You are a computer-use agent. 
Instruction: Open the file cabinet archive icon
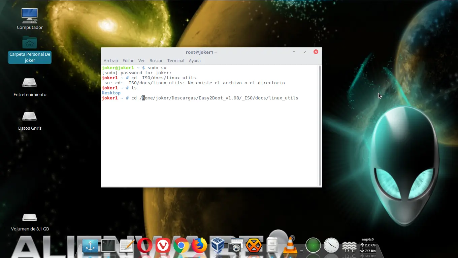point(273,246)
